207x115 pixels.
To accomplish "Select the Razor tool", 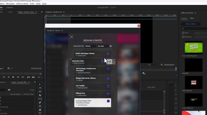I will 40,95.
